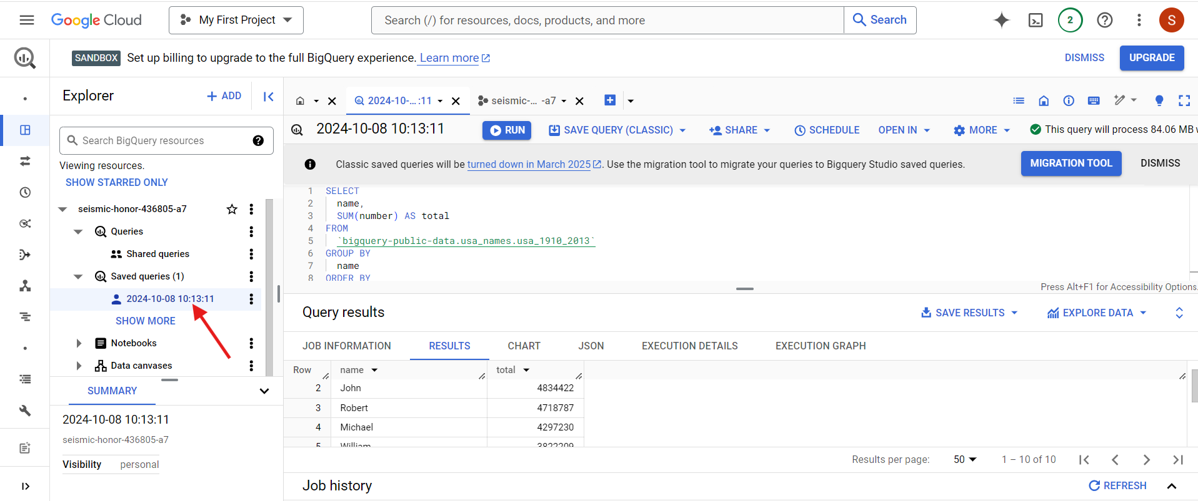
Task: Open the main navigation hamburger menu
Action: click(26, 20)
